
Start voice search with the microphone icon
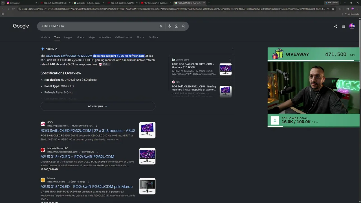[x=170, y=26]
